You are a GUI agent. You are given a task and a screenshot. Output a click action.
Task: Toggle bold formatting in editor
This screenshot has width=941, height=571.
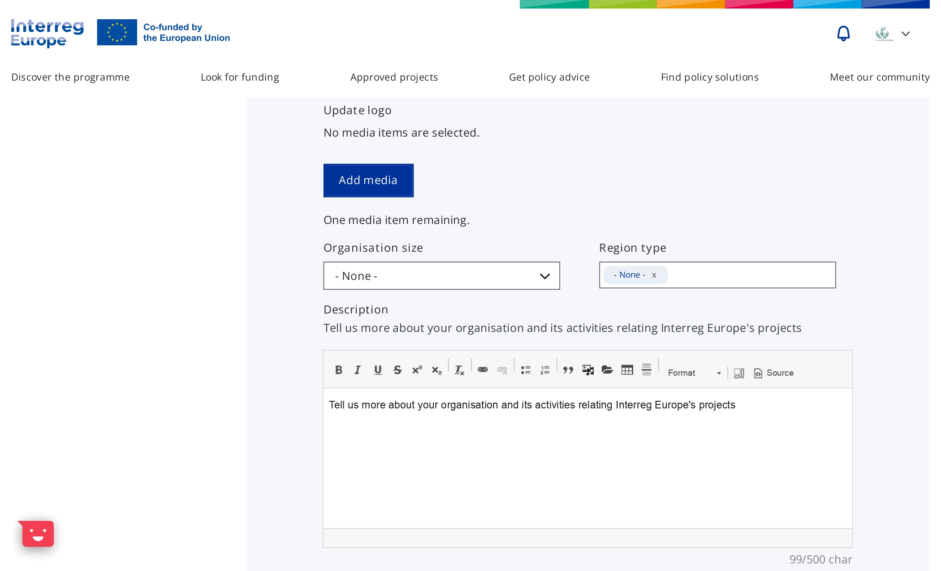[x=339, y=370]
